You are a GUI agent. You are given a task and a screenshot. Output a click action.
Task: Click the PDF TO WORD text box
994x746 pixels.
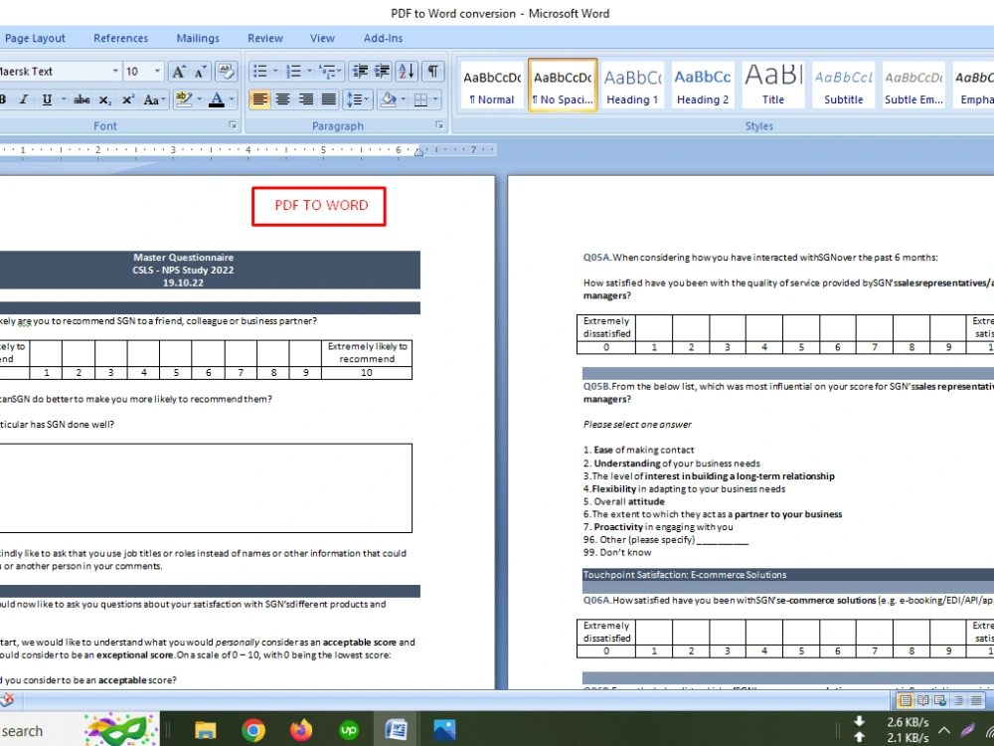click(x=319, y=206)
